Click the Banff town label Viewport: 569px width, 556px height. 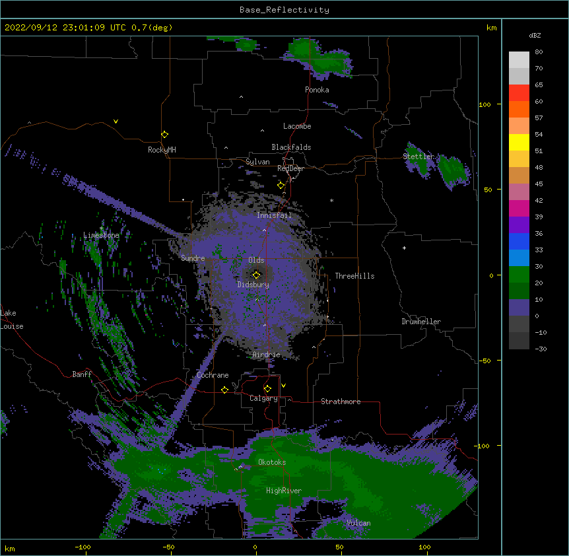[x=82, y=374]
